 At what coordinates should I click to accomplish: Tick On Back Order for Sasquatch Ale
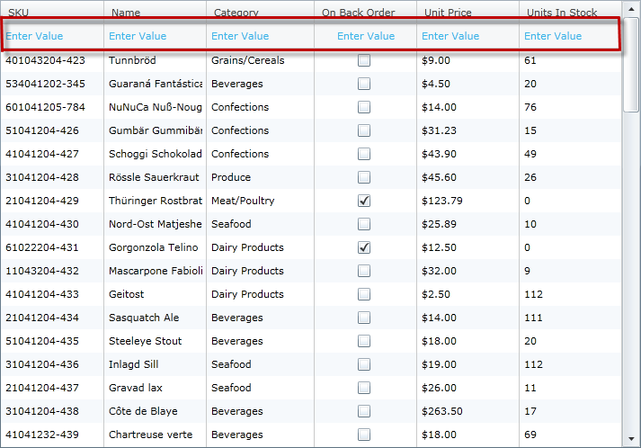364,318
